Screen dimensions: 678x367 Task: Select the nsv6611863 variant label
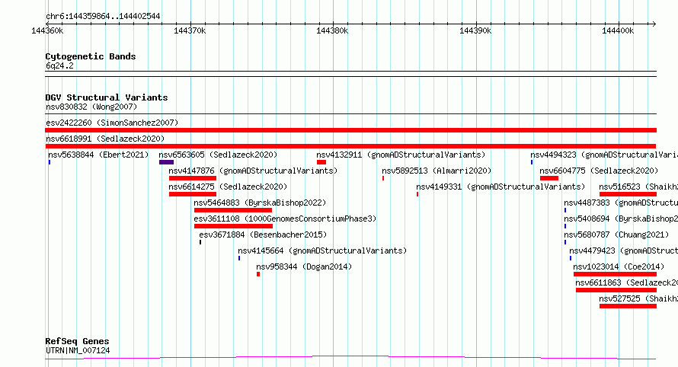[x=626, y=282]
